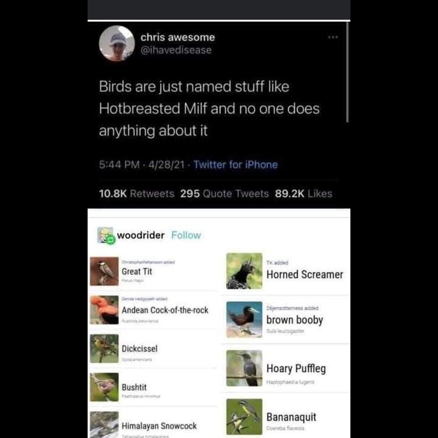Open the Andean Cock-of-the-rock thumbnail
The width and height of the screenshot is (438, 438).
pos(104,310)
